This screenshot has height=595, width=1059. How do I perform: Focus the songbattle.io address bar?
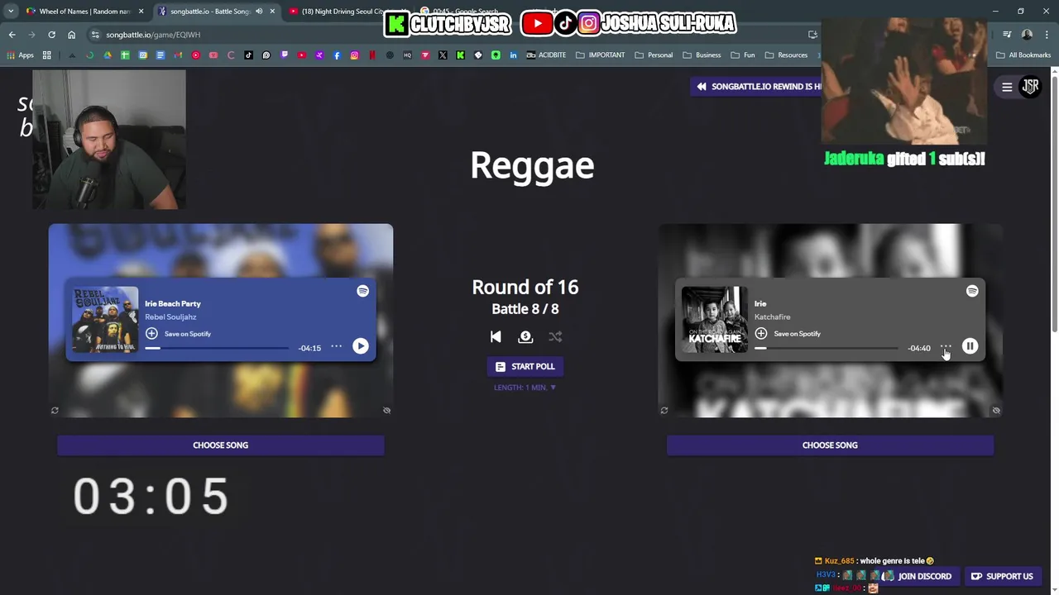[447, 35]
